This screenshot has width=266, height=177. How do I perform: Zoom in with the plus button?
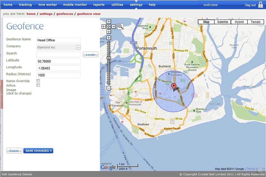click(x=109, y=38)
